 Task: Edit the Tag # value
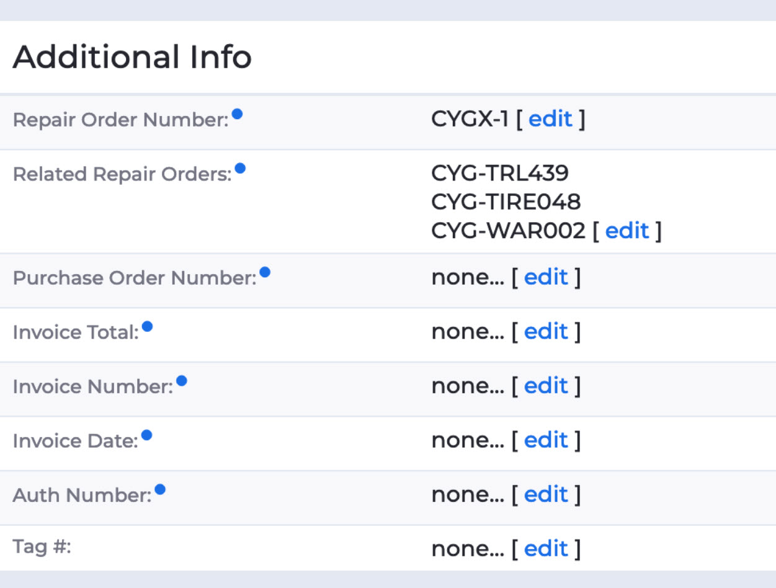(546, 549)
